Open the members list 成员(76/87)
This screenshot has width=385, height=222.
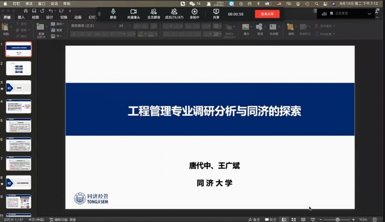174,14
